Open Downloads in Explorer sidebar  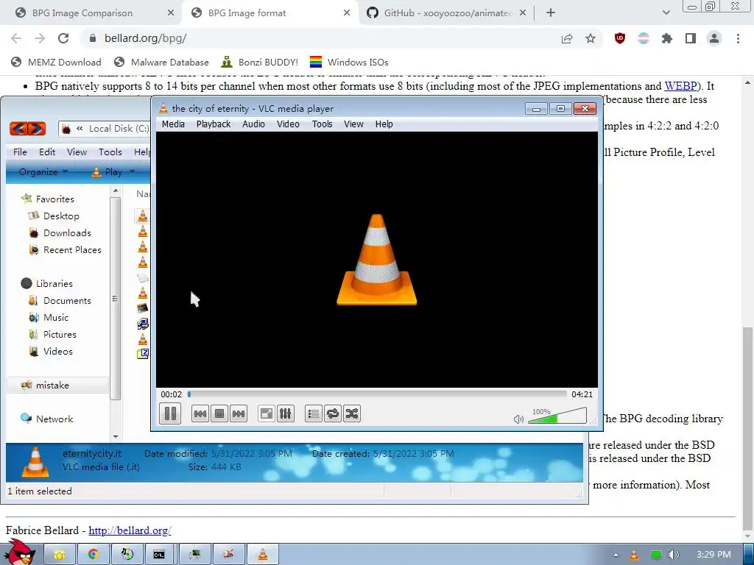[60, 233]
